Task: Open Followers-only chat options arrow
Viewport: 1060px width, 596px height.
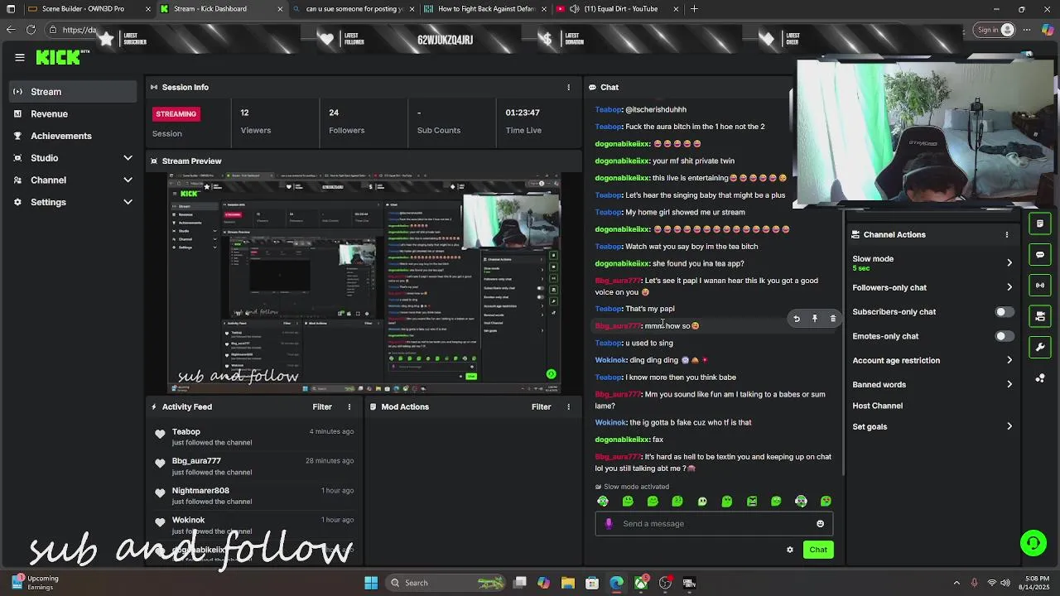Action: [1009, 287]
